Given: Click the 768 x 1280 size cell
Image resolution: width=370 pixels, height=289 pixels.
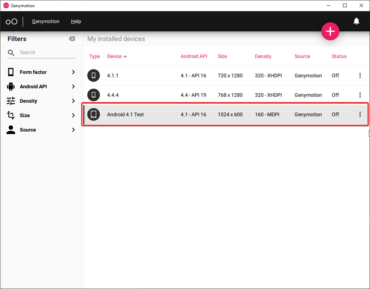Looking at the screenshot, I should (230, 95).
